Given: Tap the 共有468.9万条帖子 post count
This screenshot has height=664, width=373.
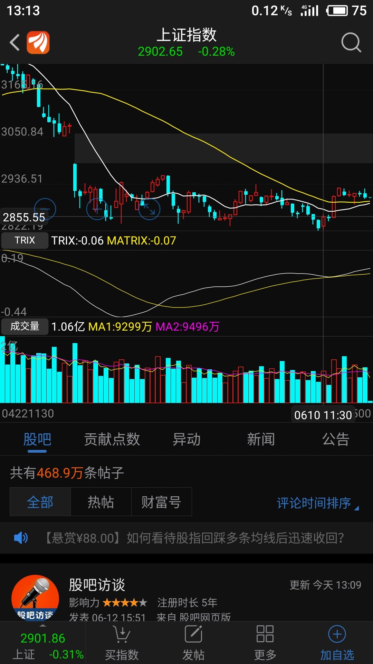Looking at the screenshot, I should point(67,473).
